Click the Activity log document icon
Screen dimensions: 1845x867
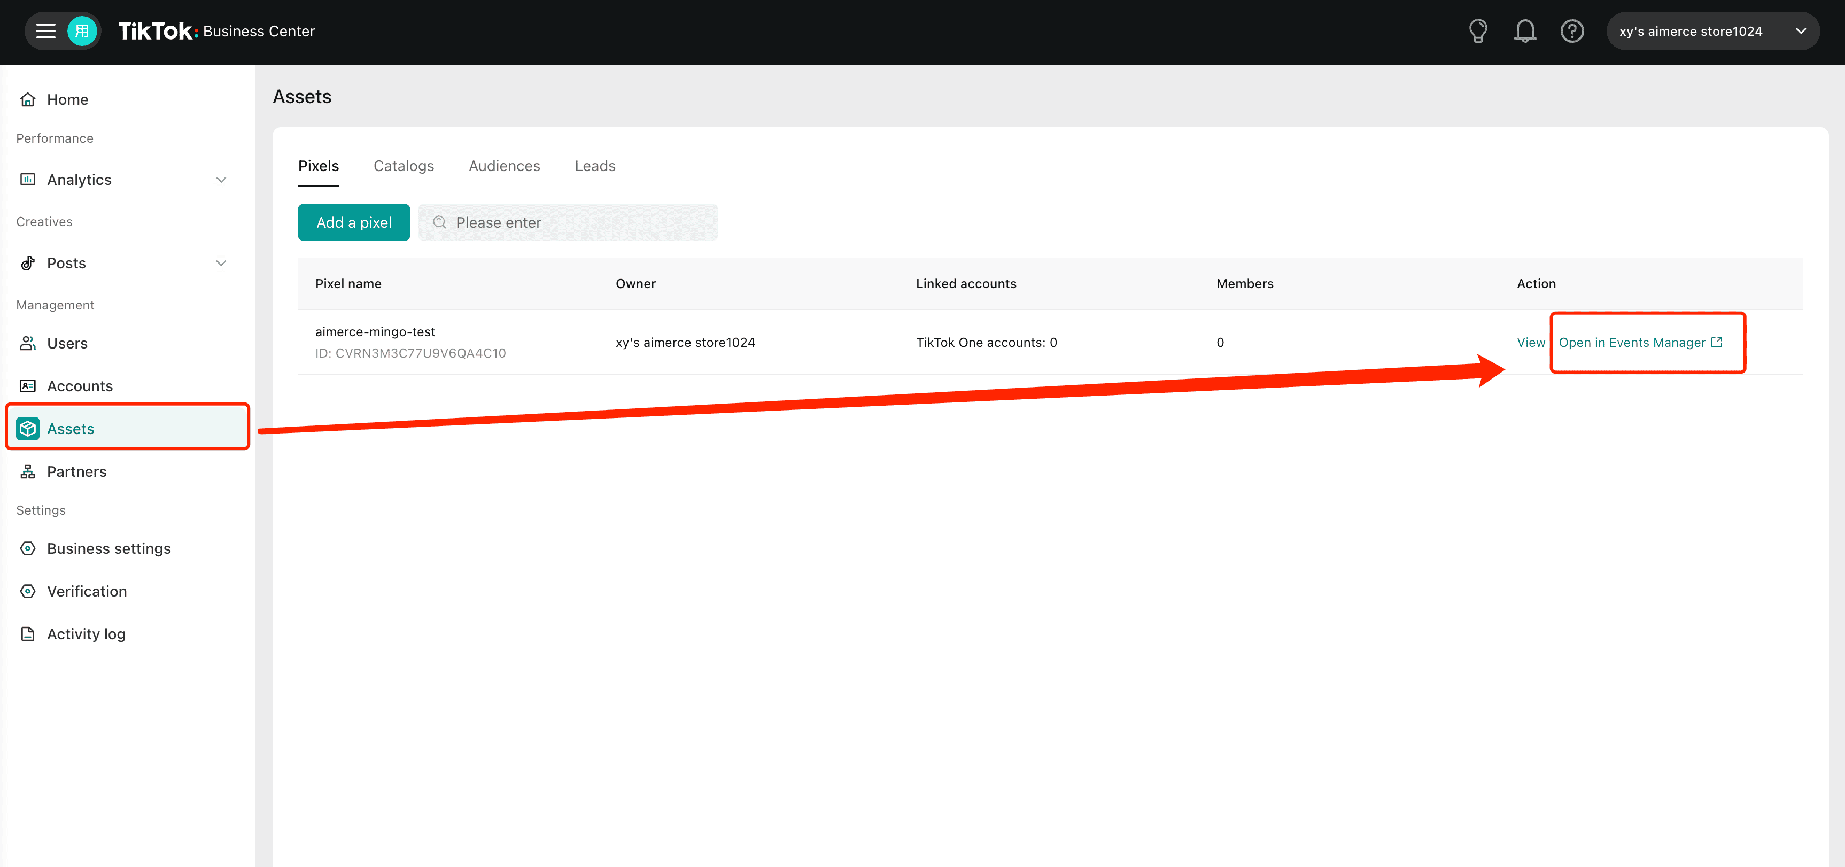point(28,634)
